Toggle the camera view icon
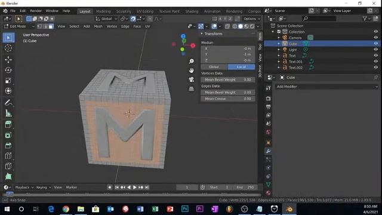Screen dimensions: 382x215 (x=192, y=79)
